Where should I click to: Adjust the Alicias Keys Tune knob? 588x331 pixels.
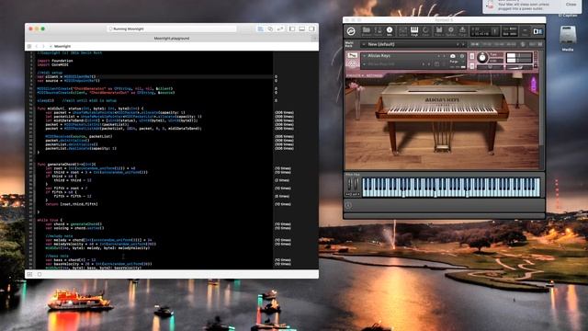coord(482,57)
